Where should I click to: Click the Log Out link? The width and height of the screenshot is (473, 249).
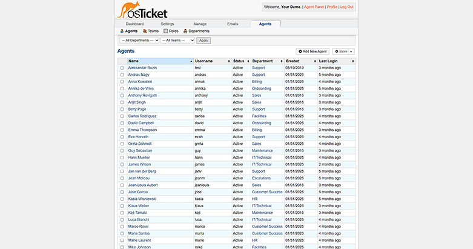pyautogui.click(x=347, y=7)
